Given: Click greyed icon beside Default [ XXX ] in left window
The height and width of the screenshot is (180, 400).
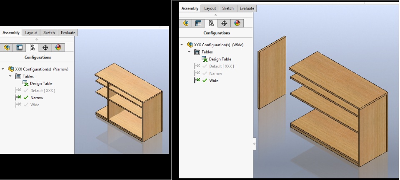Looking at the screenshot, I should click(18, 90).
